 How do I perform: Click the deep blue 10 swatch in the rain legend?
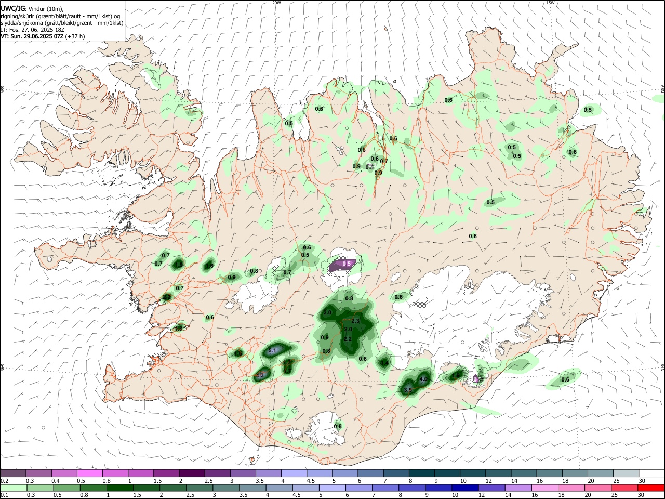[x=464, y=488]
